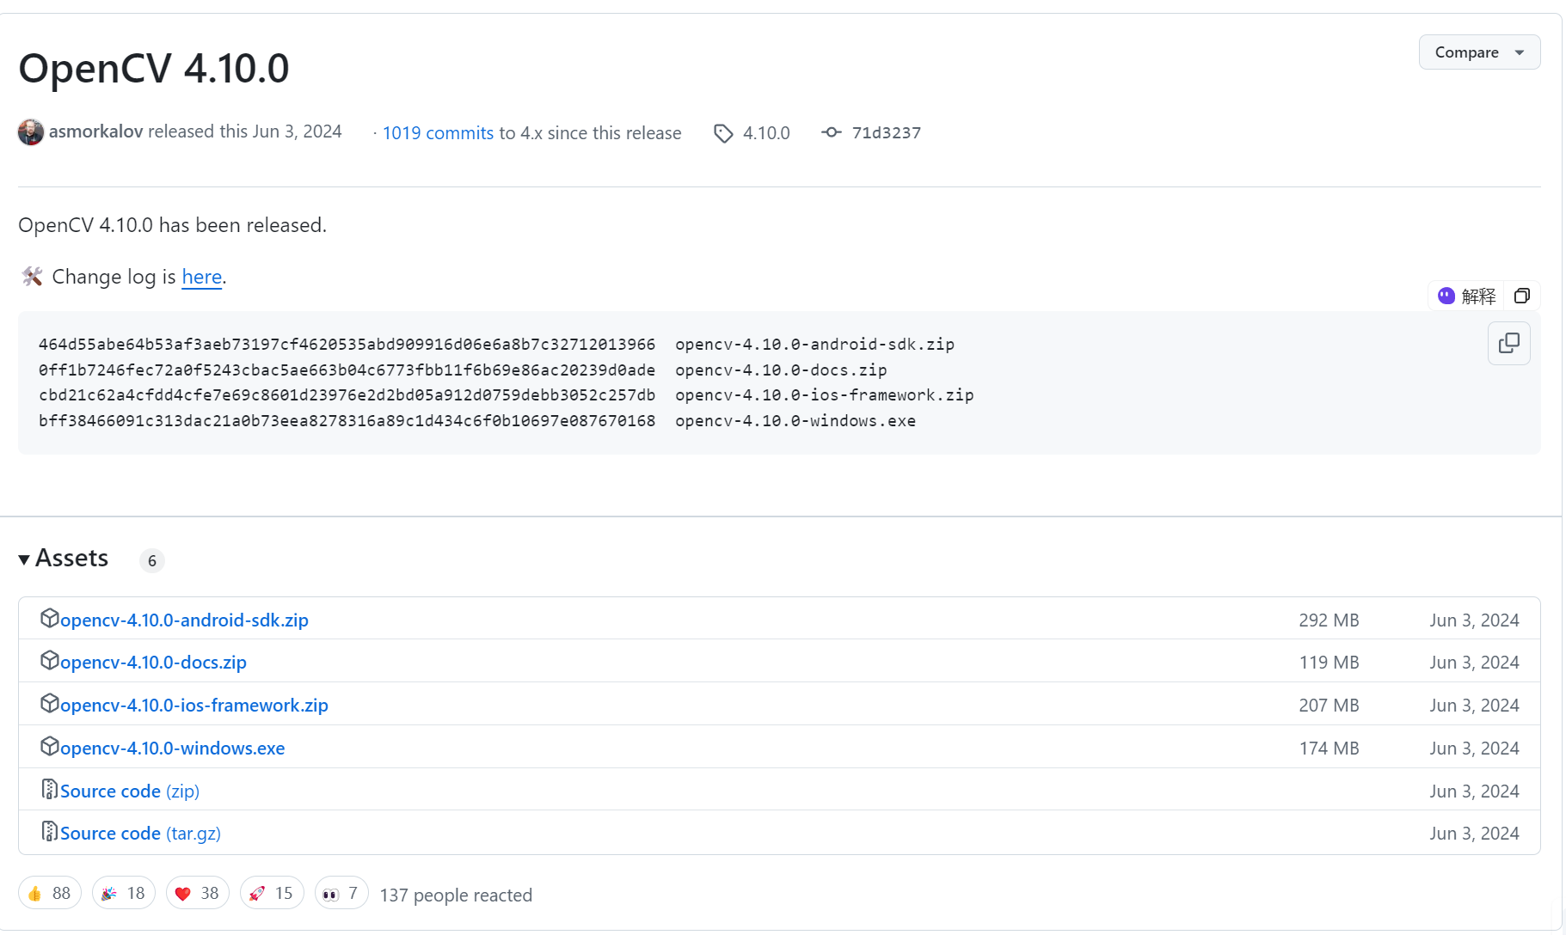
Task: Click the package icon for android-sdk.zip
Action: pos(50,618)
